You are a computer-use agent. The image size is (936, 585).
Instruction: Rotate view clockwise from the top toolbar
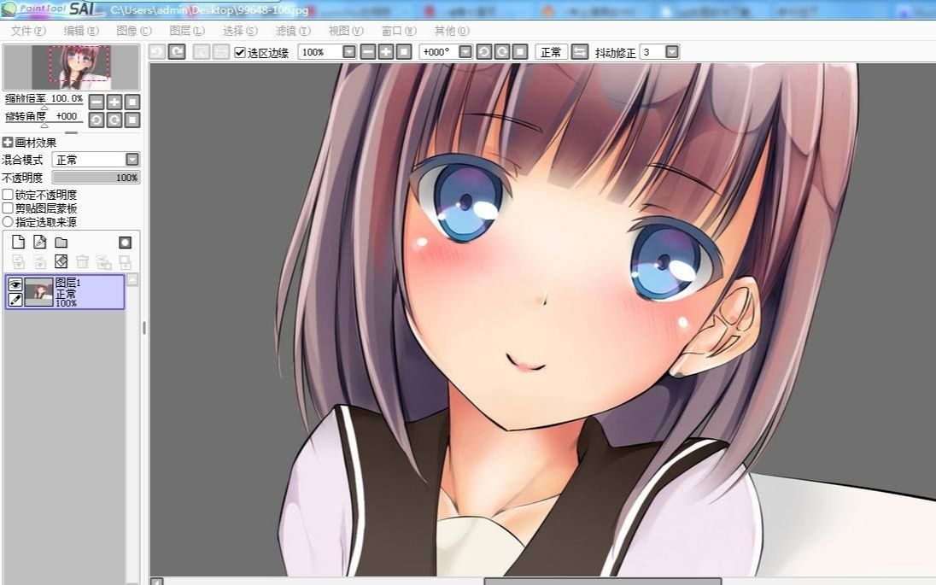point(502,52)
